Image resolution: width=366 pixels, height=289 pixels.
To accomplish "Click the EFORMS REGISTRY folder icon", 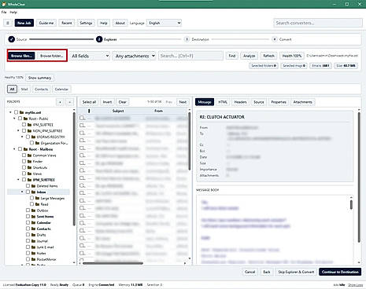I will click(x=34, y=137).
